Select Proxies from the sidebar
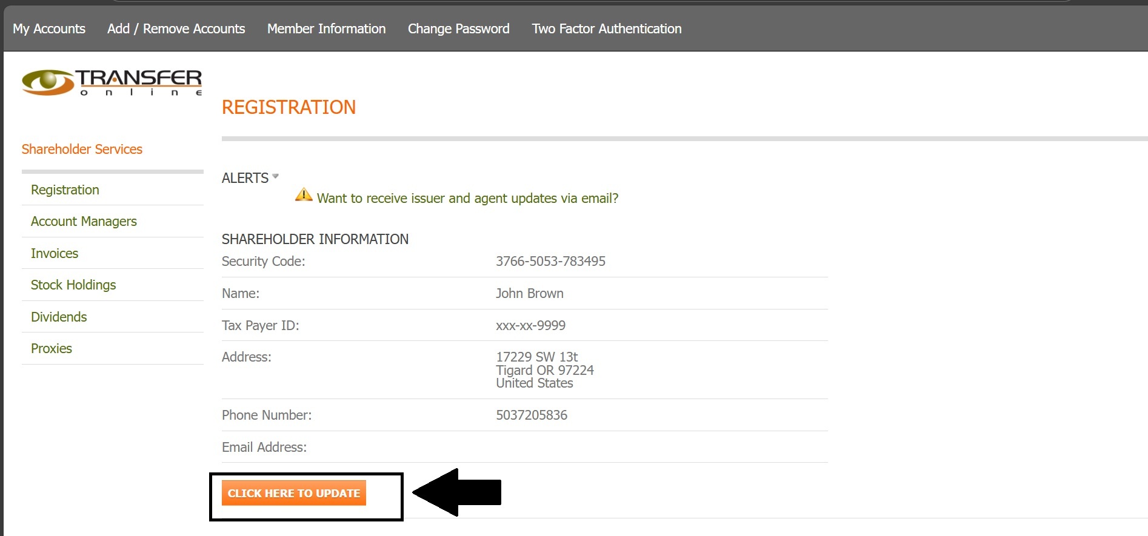 pyautogui.click(x=52, y=349)
